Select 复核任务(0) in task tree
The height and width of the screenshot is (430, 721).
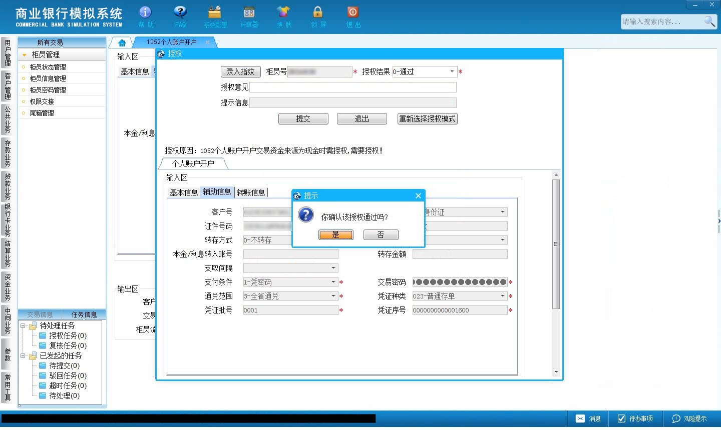pyautogui.click(x=63, y=345)
